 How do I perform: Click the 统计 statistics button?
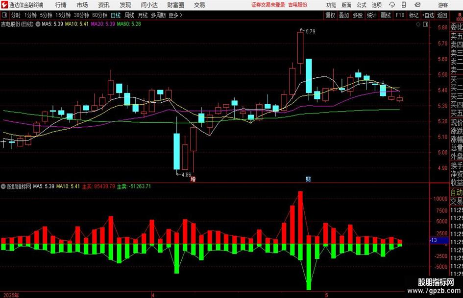(x=371, y=15)
